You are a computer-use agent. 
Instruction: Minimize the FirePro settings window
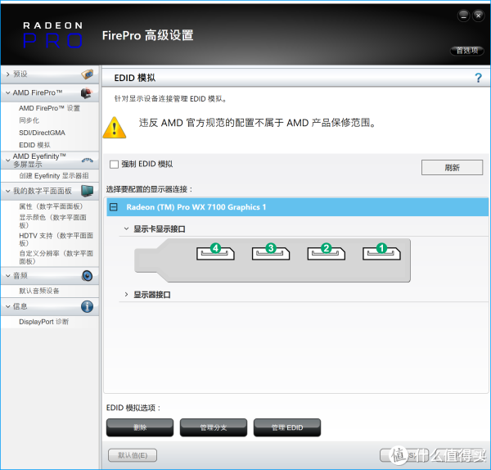[x=463, y=15]
